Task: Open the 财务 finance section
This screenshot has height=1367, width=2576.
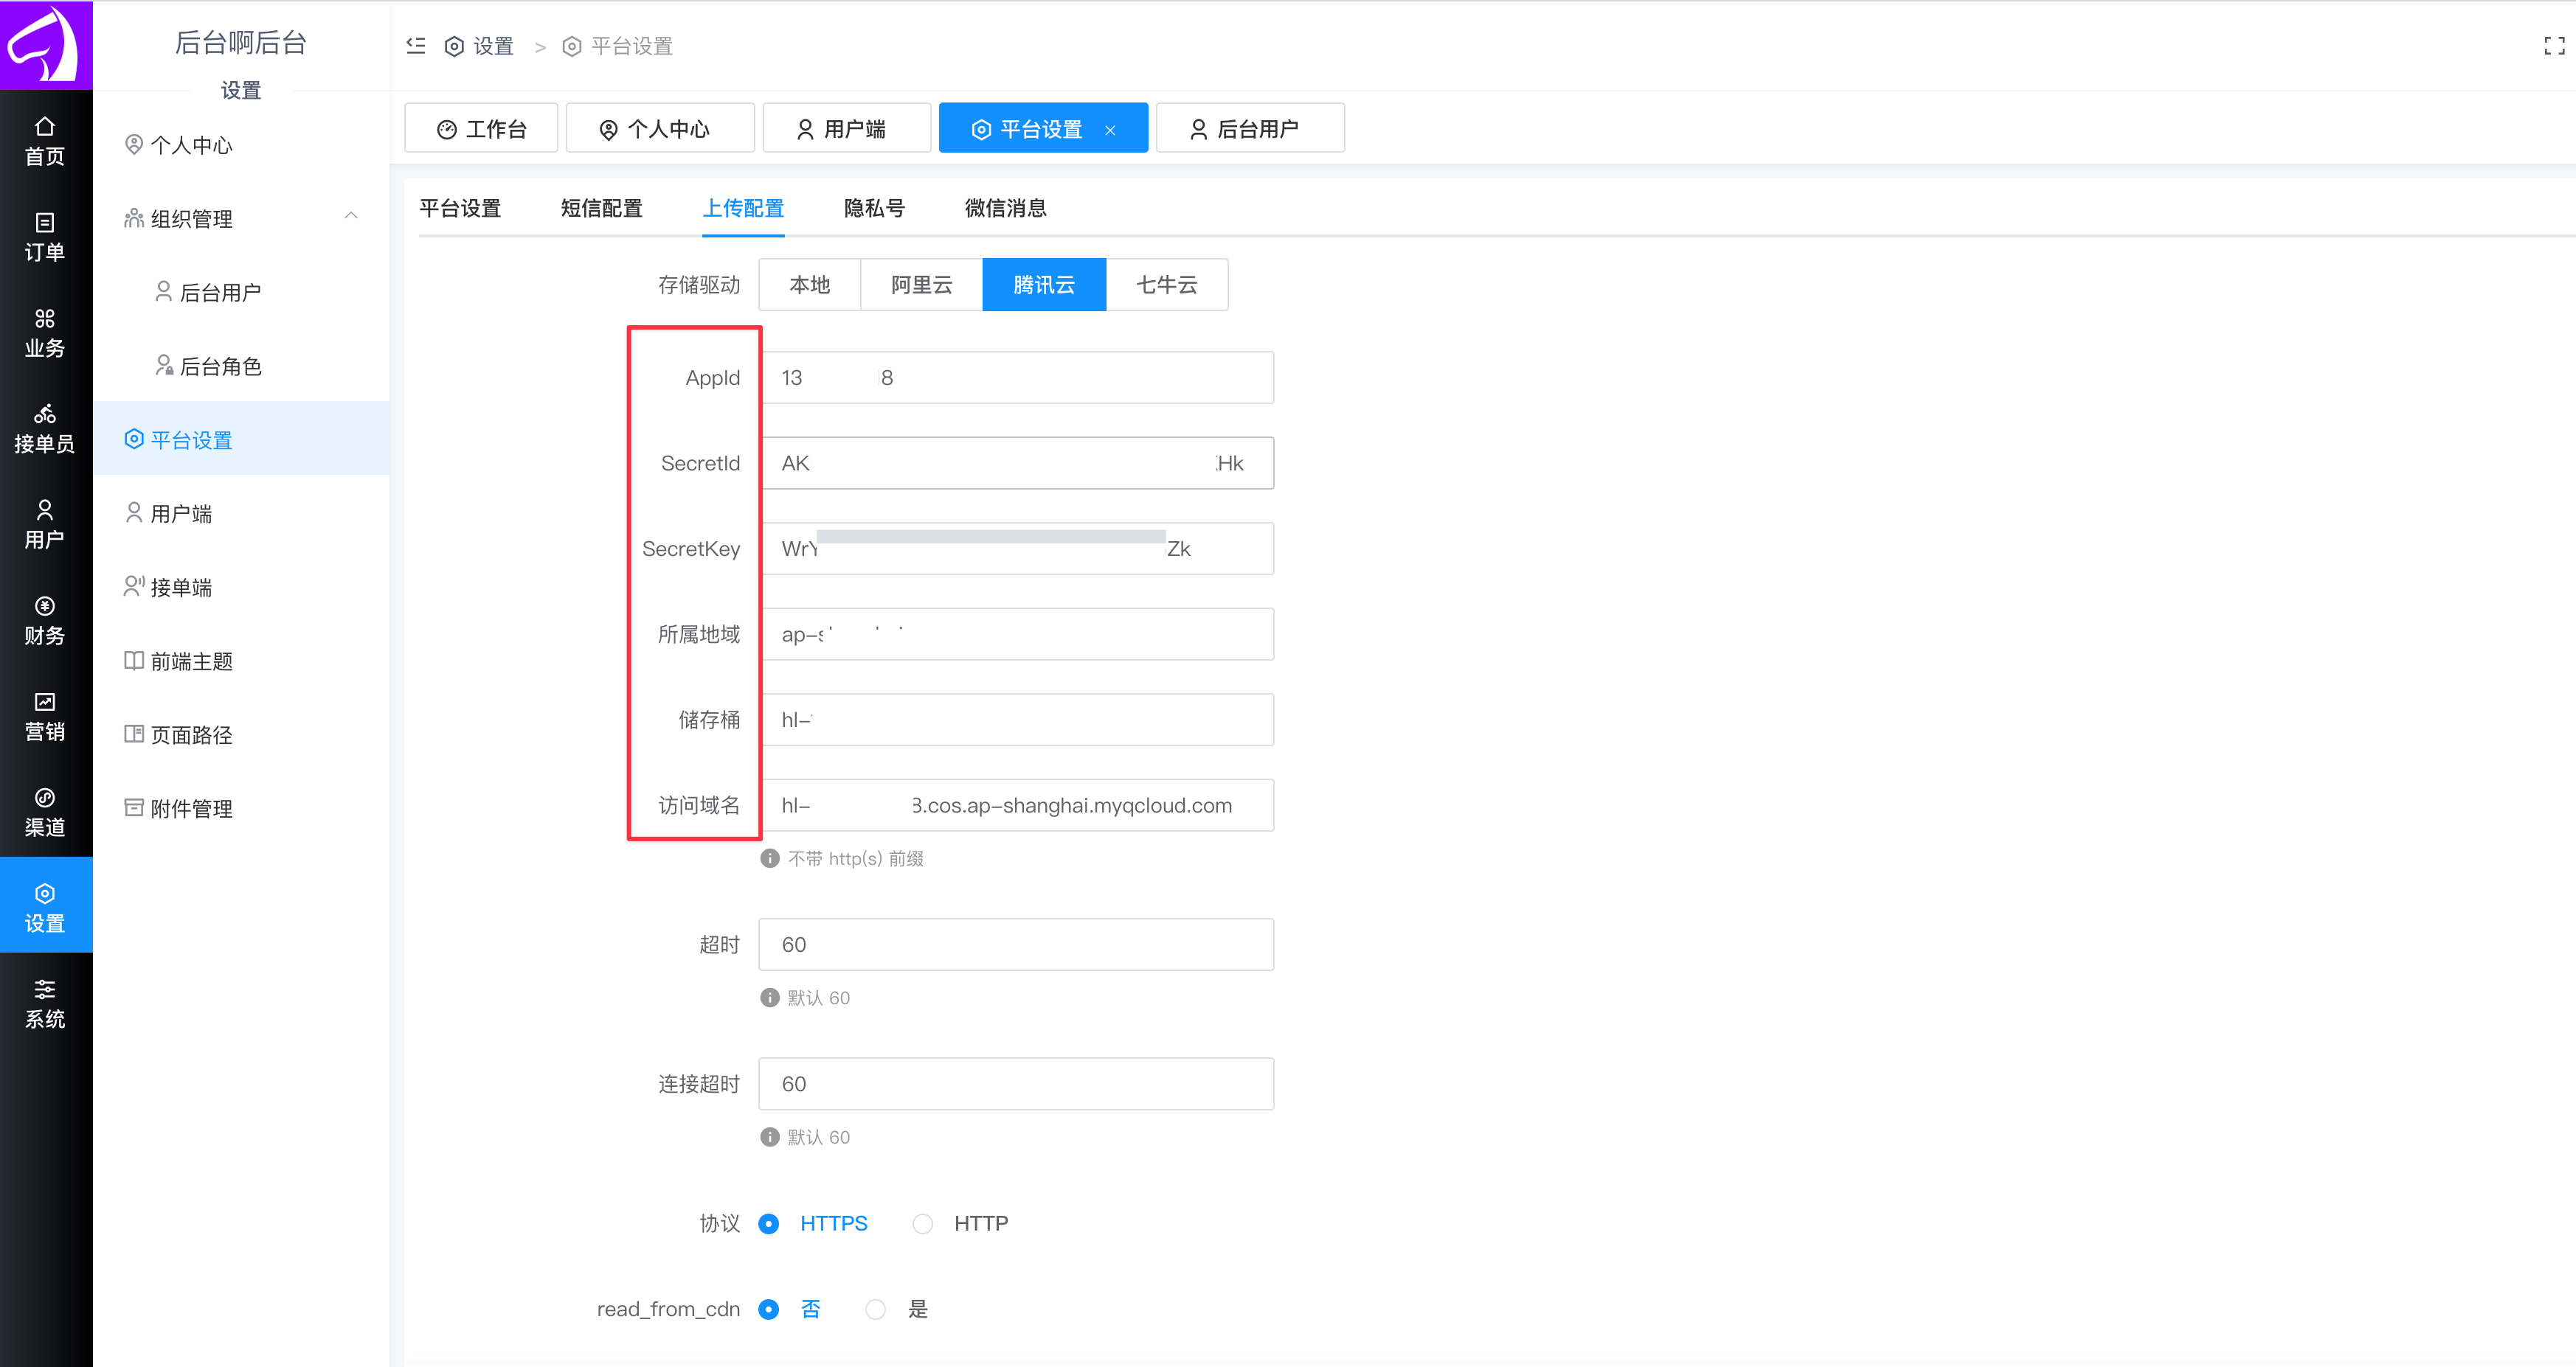Action: point(45,621)
